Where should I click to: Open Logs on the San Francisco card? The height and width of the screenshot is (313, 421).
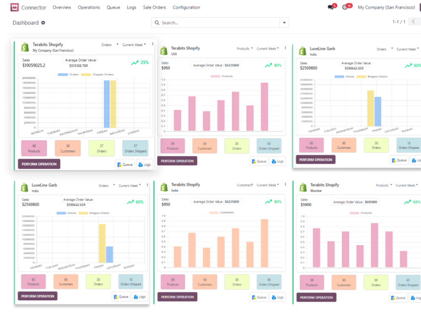coord(144,165)
